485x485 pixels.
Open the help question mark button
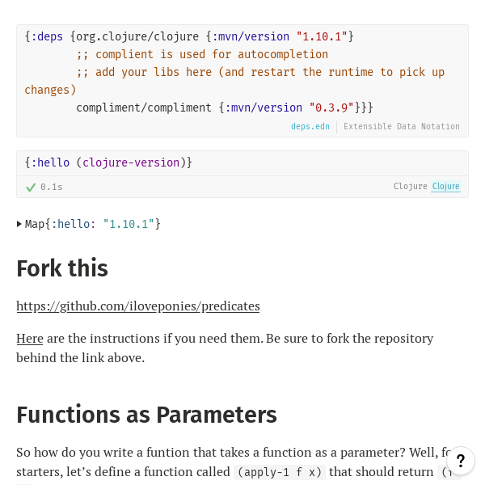coord(460,461)
